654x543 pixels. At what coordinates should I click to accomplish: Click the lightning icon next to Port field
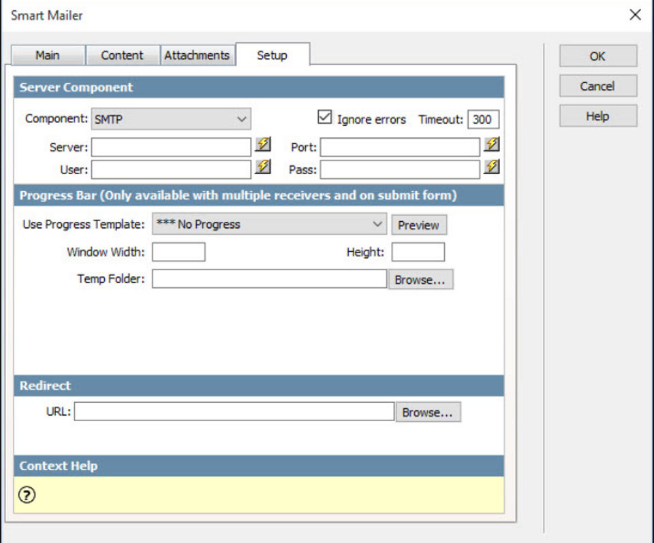pyautogui.click(x=492, y=145)
